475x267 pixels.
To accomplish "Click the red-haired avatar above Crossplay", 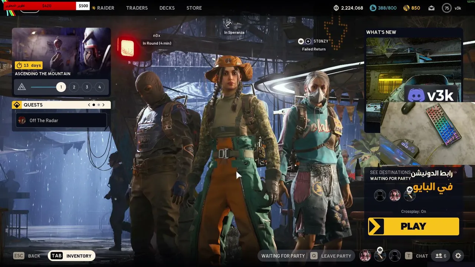I will coord(395,195).
